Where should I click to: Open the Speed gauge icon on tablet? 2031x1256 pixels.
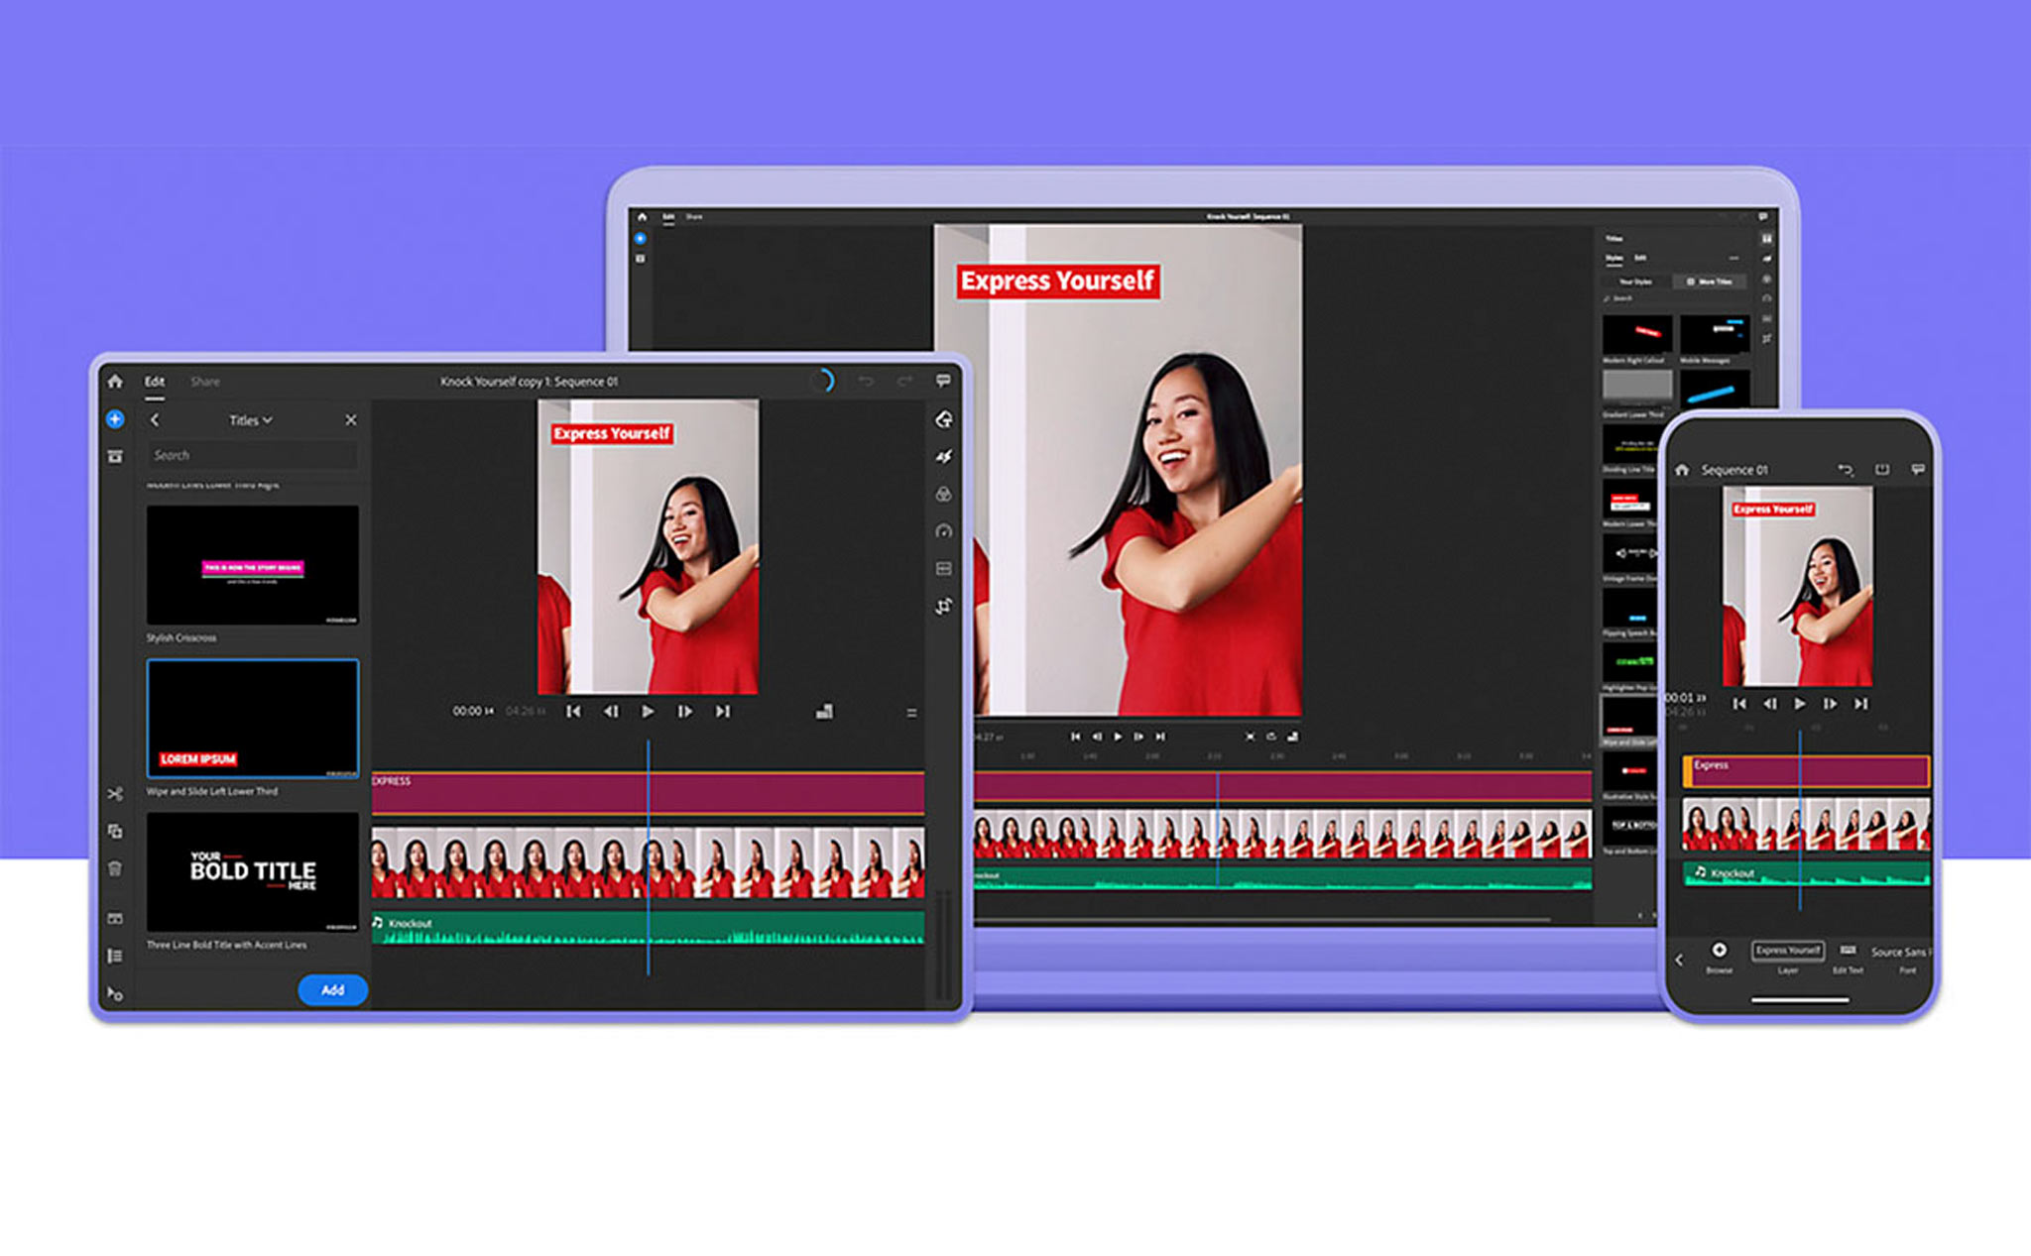(944, 531)
